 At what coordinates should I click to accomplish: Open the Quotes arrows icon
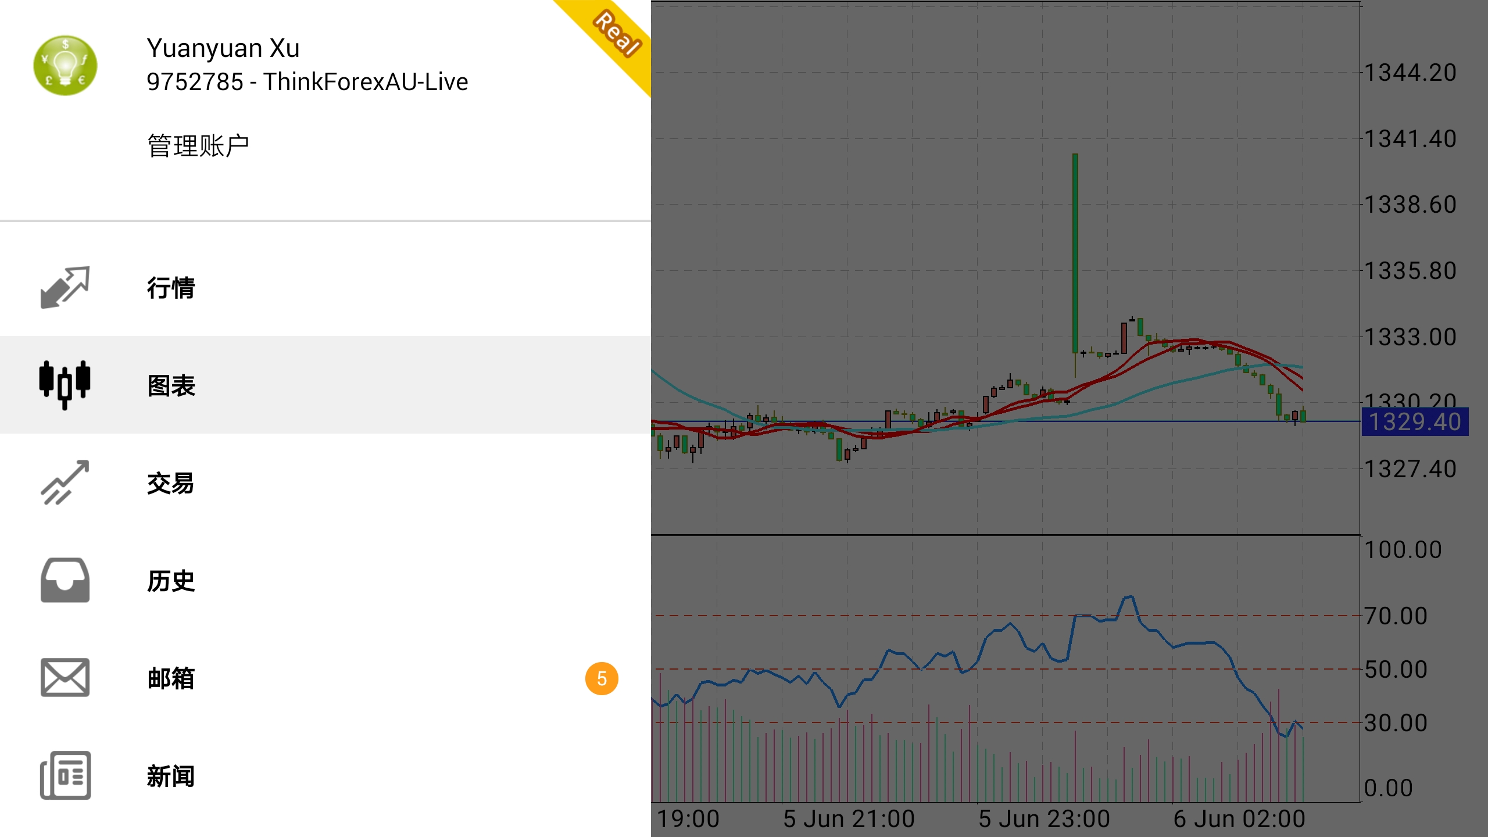tap(65, 288)
